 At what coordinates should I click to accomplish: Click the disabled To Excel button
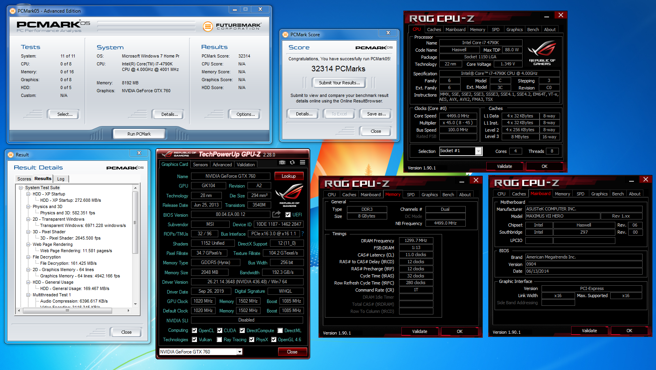tap(339, 114)
